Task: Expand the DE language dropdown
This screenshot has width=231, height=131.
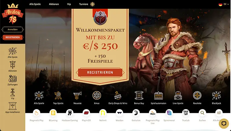Action: (223, 4)
